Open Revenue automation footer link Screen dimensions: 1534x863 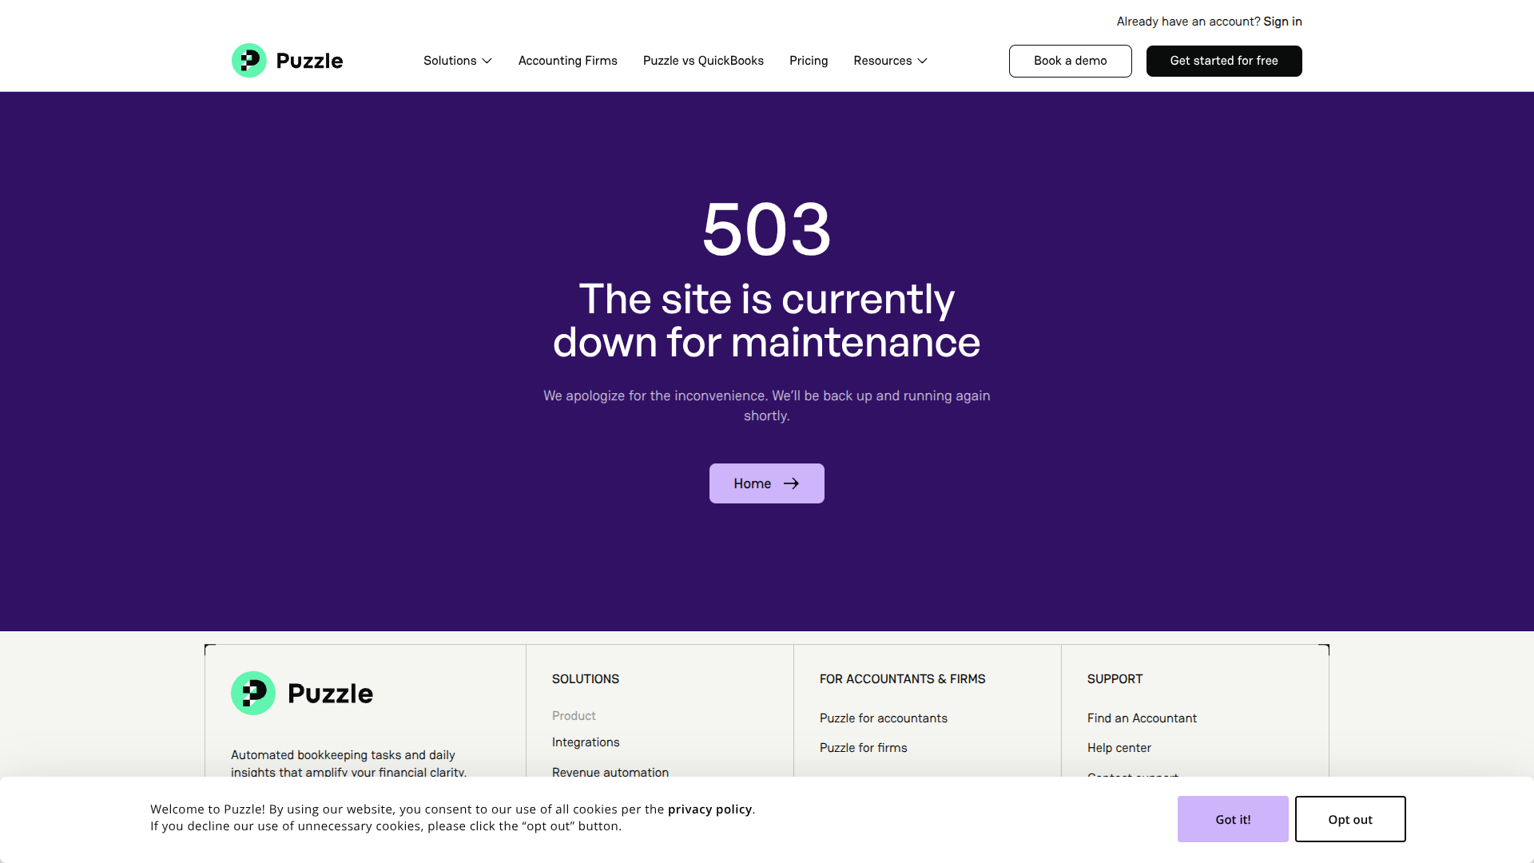pyautogui.click(x=610, y=772)
